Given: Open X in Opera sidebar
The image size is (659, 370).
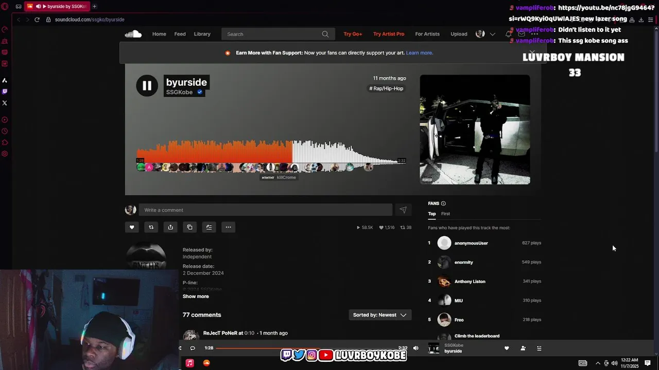Looking at the screenshot, I should pyautogui.click(x=5, y=103).
